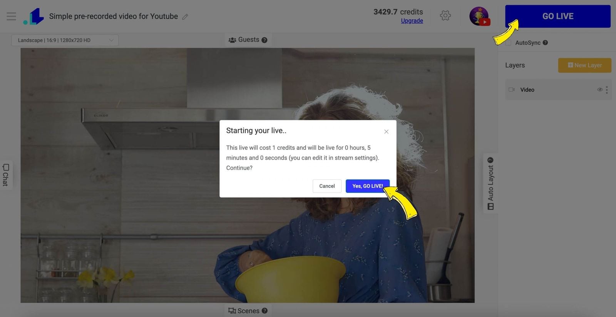Expand the Chat side panel
The image size is (616, 317).
pos(6,175)
